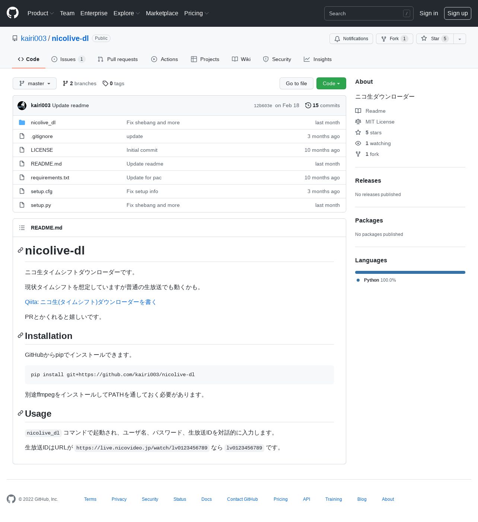Click the branch icon next to 2 branches
The width and height of the screenshot is (478, 522).
coord(66,83)
